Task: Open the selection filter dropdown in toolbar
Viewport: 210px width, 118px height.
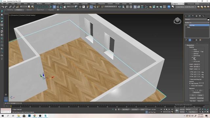Action: (24, 7)
